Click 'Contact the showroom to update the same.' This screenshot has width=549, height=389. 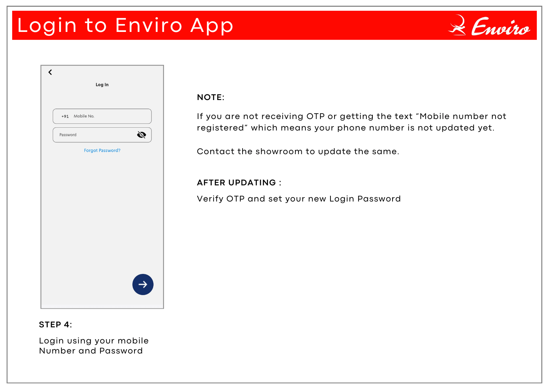(x=298, y=152)
